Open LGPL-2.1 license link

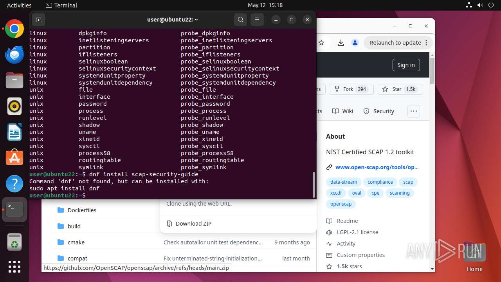tap(357, 232)
